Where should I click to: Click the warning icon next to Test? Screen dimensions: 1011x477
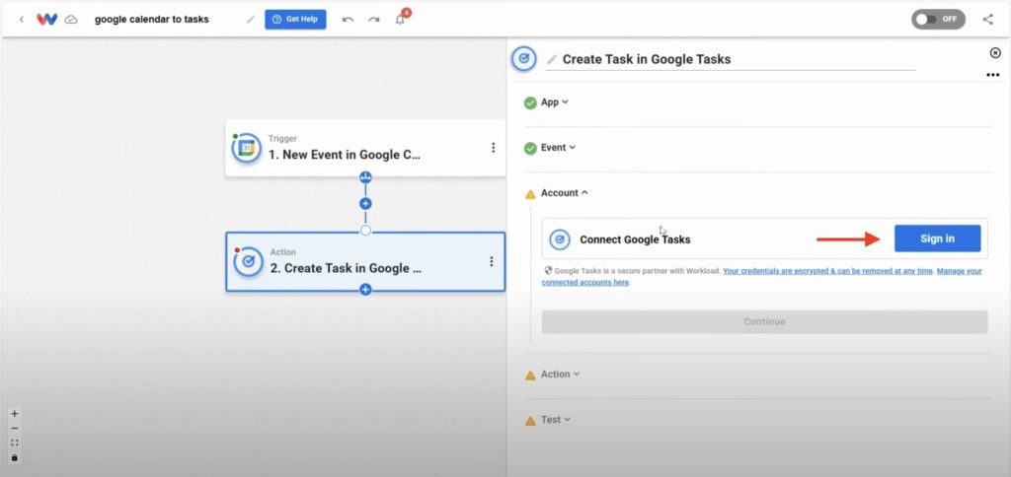point(530,421)
